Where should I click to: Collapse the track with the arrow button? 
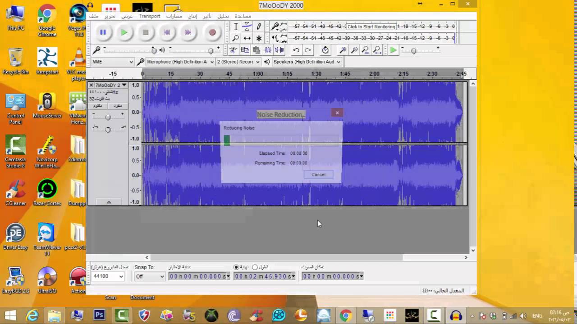pyautogui.click(x=109, y=202)
